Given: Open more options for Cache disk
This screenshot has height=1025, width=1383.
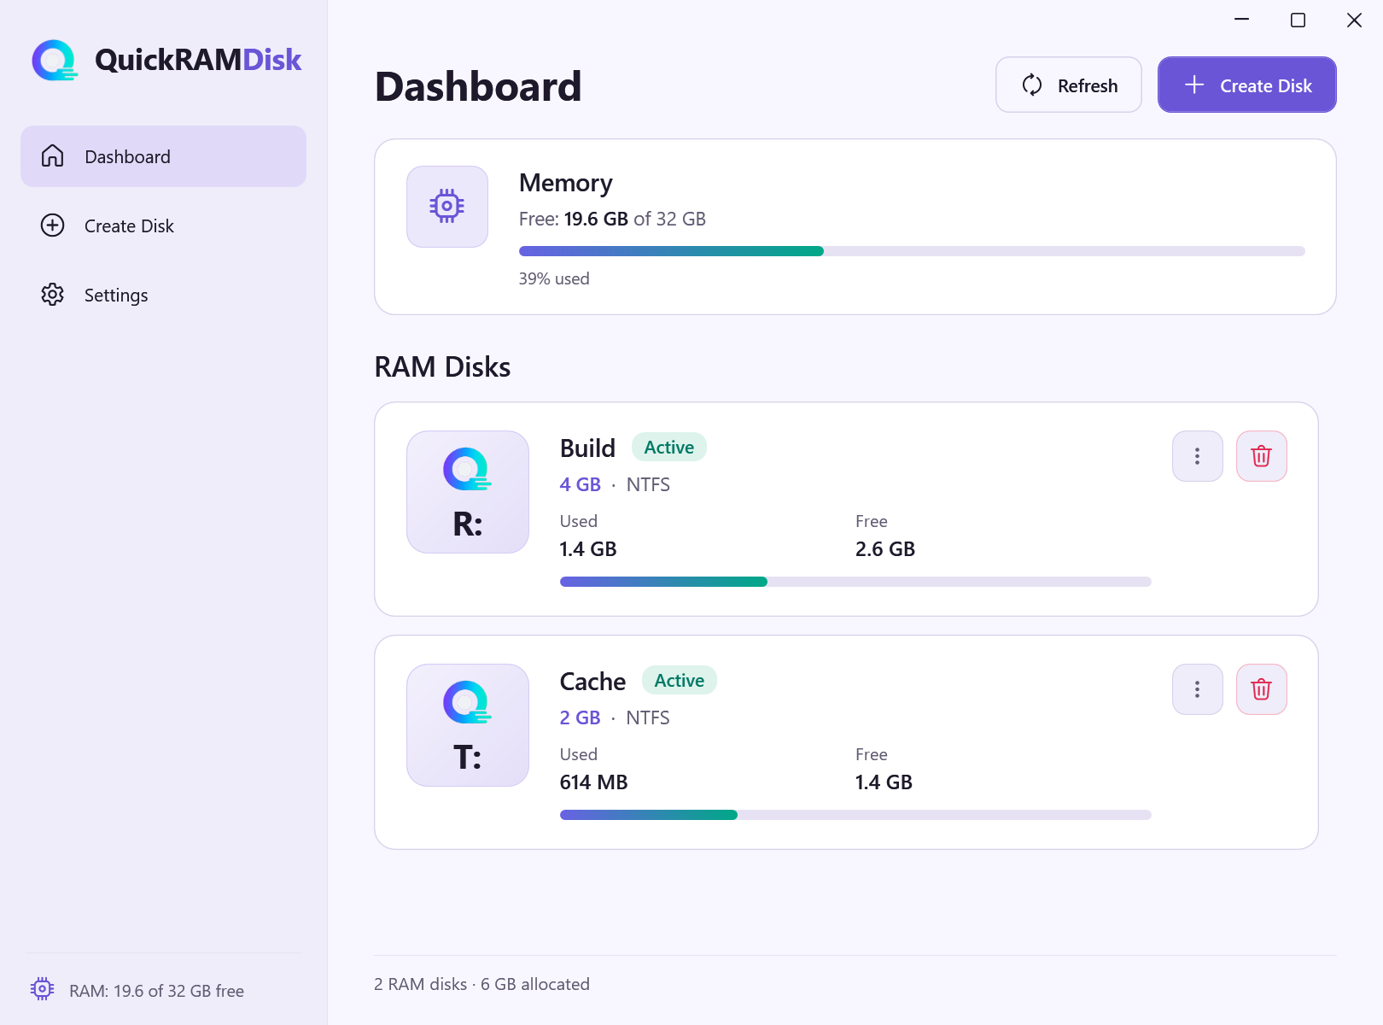Looking at the screenshot, I should click(1198, 689).
